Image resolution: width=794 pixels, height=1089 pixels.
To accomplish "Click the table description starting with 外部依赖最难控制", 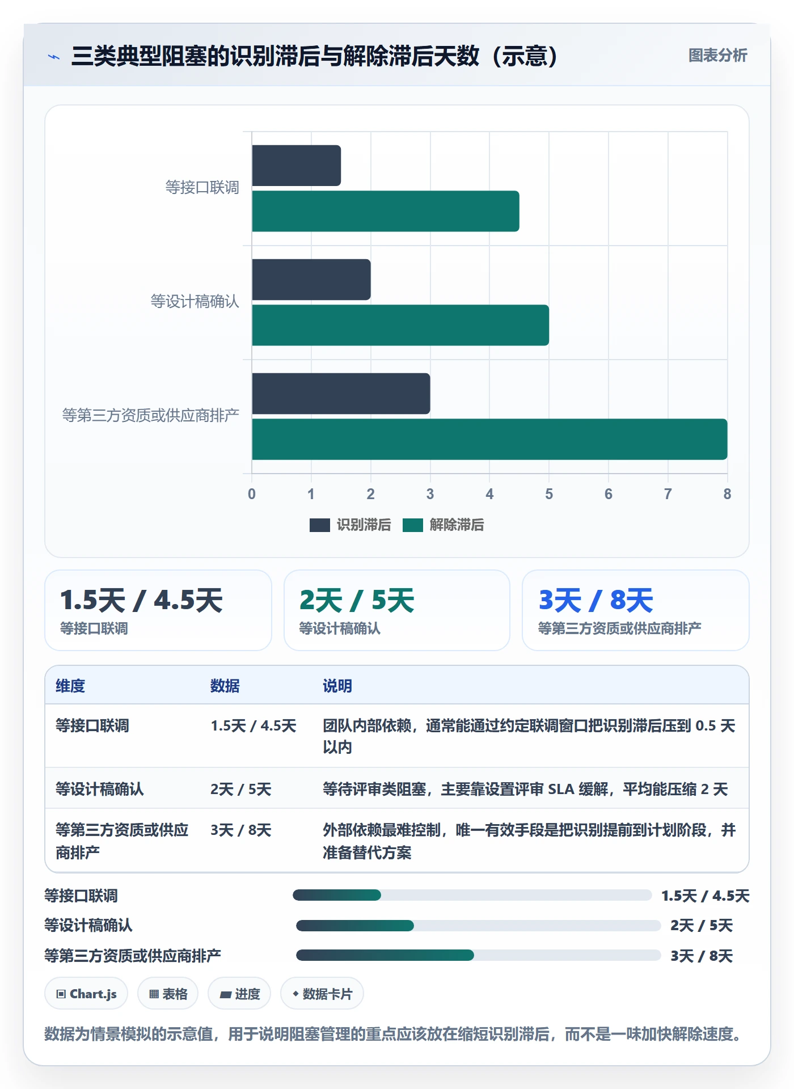I will pyautogui.click(x=529, y=841).
